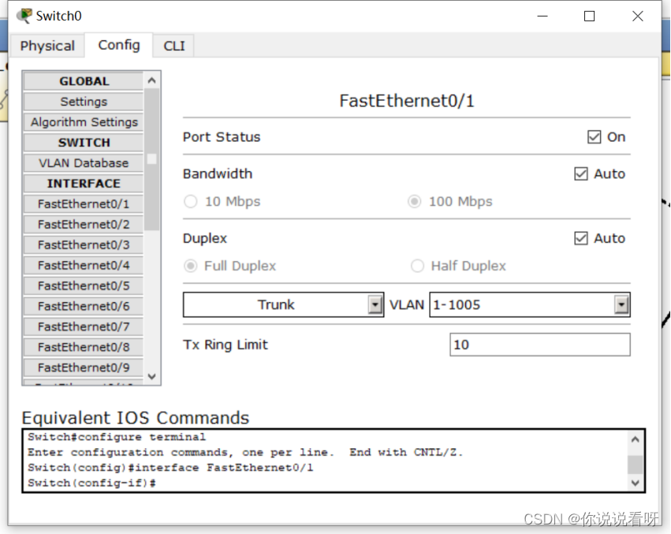
Task: Click the Switch0 window title icon
Action: tap(24, 16)
